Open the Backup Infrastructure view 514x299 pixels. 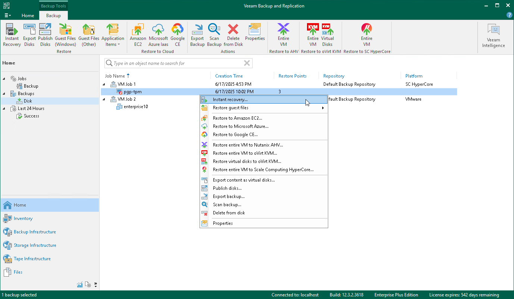click(x=50, y=232)
